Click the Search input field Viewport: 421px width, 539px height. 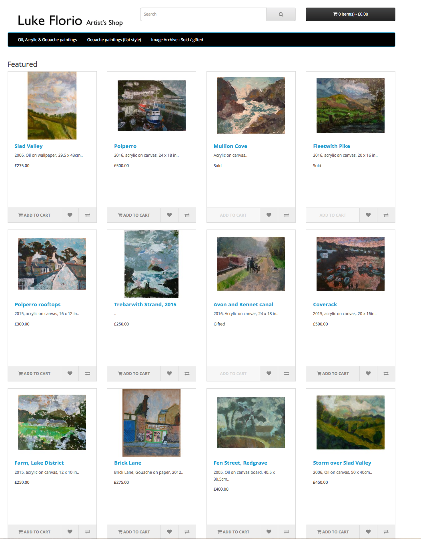click(x=203, y=14)
